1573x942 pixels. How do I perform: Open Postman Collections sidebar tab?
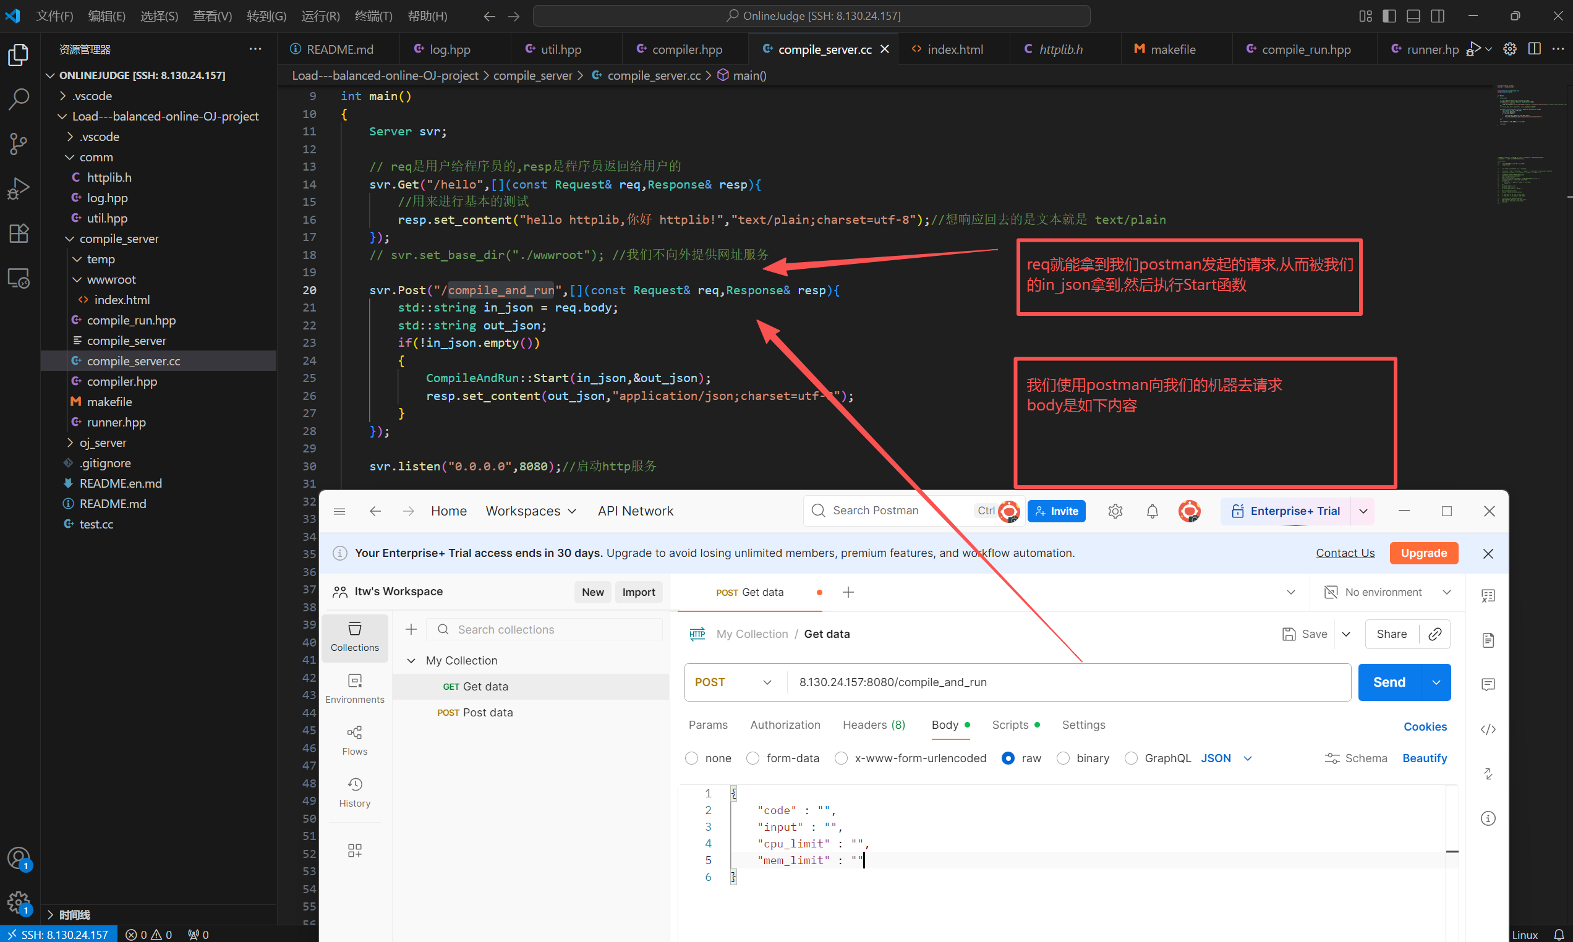[x=355, y=637]
